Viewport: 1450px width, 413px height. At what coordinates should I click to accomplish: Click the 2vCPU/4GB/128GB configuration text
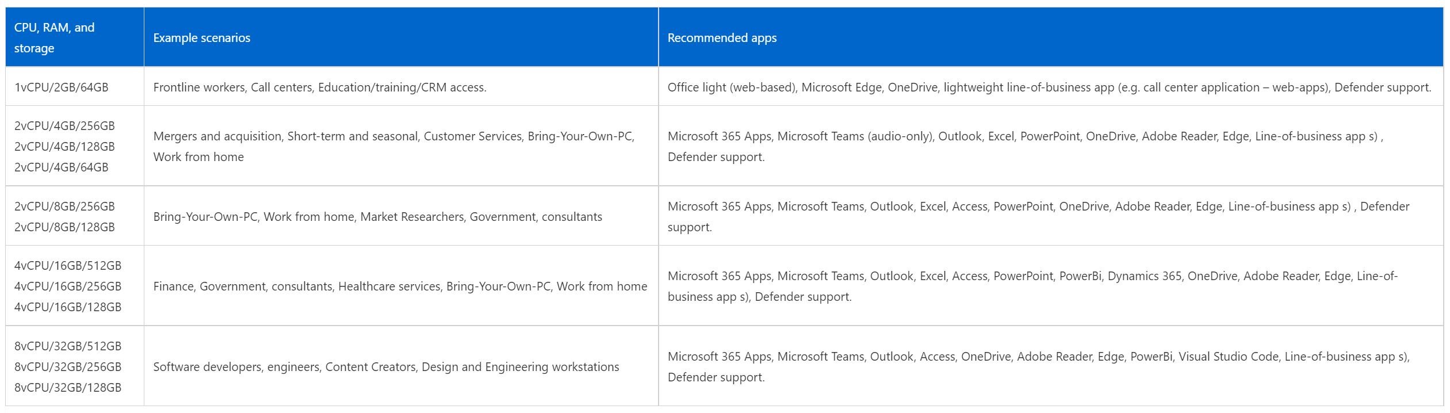pos(64,146)
